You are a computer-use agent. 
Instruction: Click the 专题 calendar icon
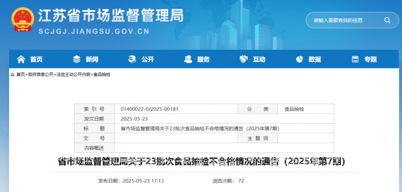pos(355,59)
